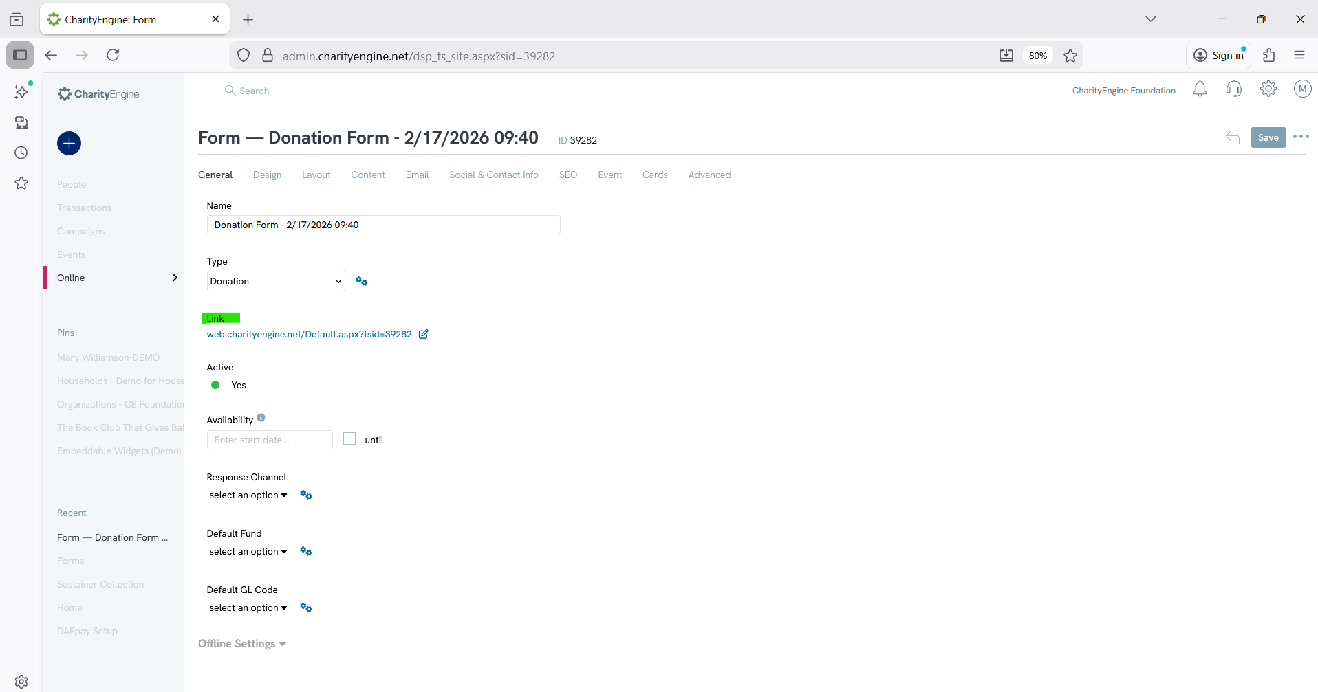Click the back arrow icon beside Save

click(x=1232, y=137)
